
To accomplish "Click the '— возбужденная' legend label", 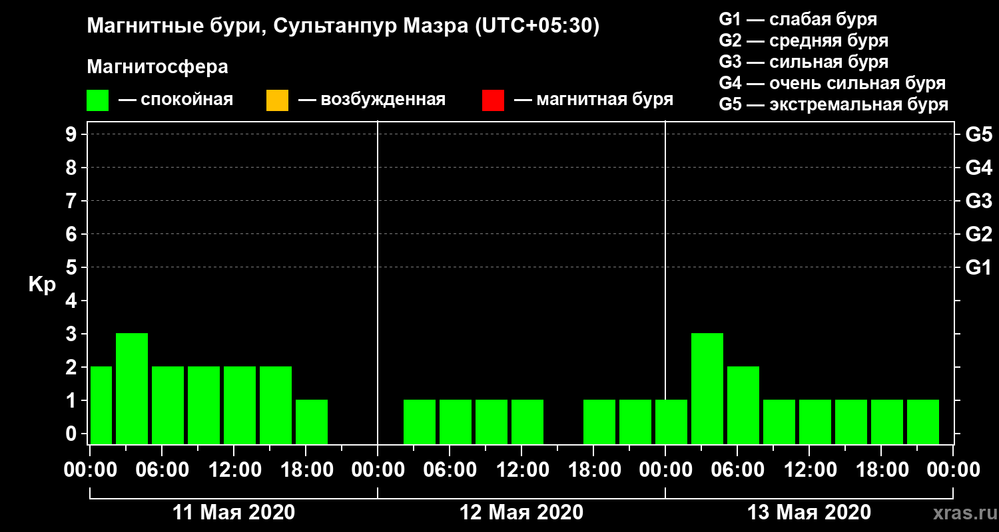I will coord(372,100).
